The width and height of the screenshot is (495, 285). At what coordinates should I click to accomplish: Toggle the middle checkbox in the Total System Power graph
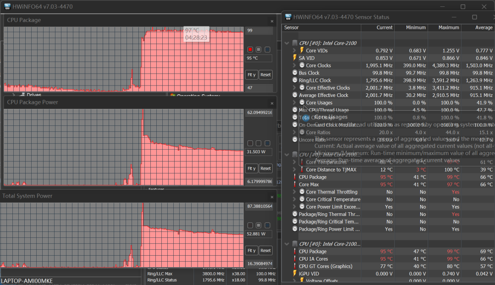tap(258, 226)
